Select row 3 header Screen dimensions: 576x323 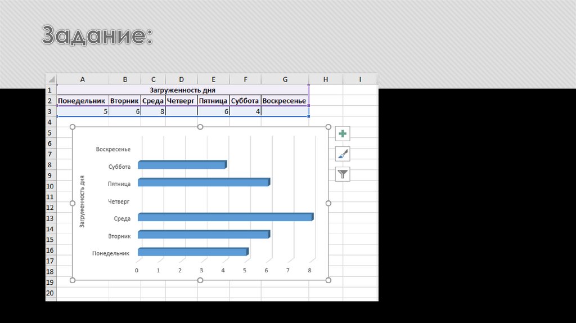click(51, 111)
